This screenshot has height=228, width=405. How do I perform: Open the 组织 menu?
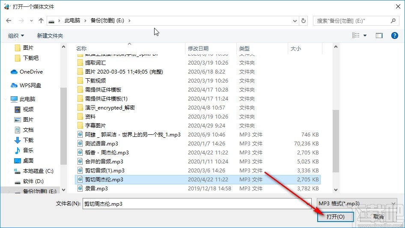pos(16,36)
